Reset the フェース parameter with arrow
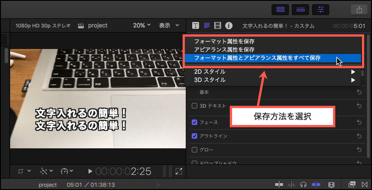372x190 pixels. (359, 122)
